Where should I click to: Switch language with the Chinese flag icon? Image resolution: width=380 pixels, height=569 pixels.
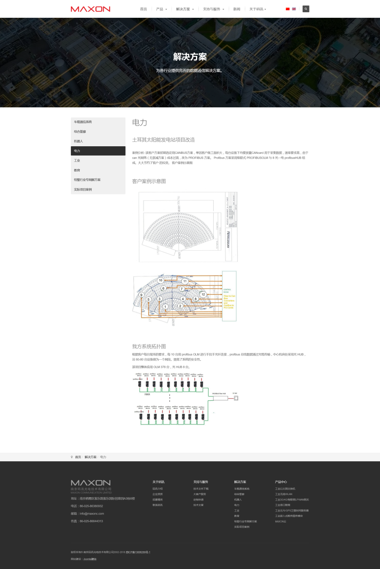pos(288,9)
